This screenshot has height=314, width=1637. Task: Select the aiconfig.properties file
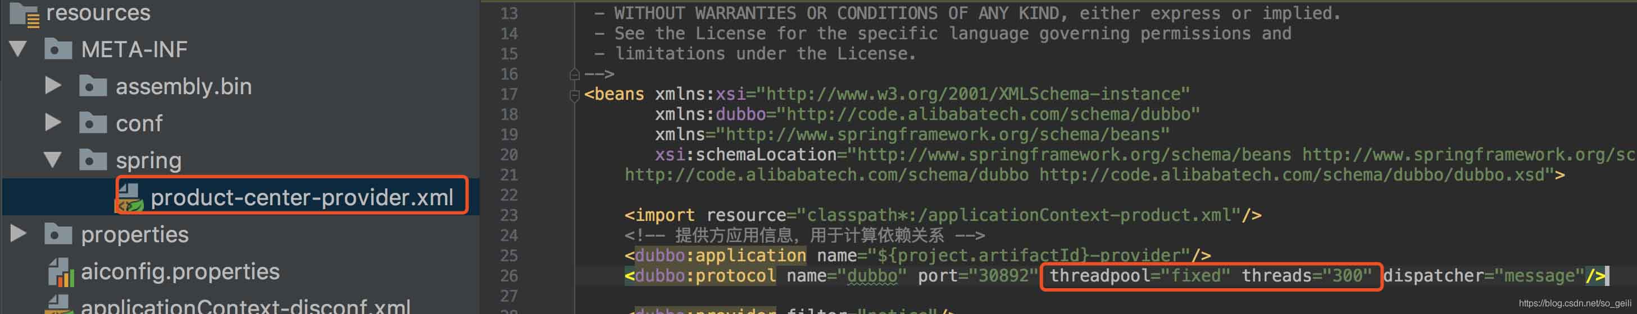[x=180, y=271]
